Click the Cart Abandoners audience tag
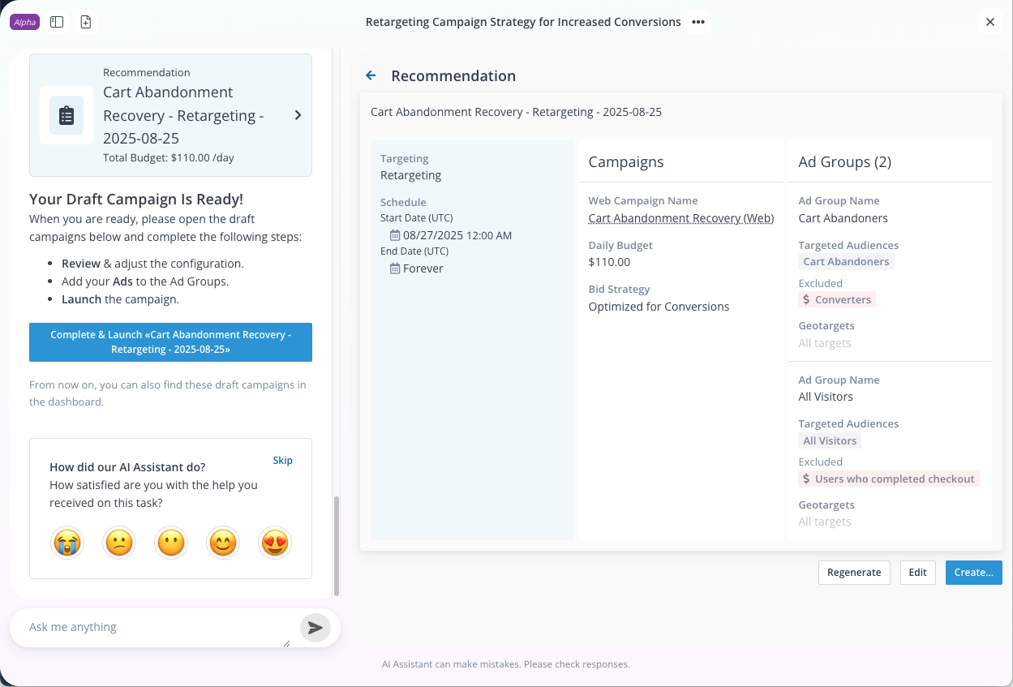 point(846,261)
